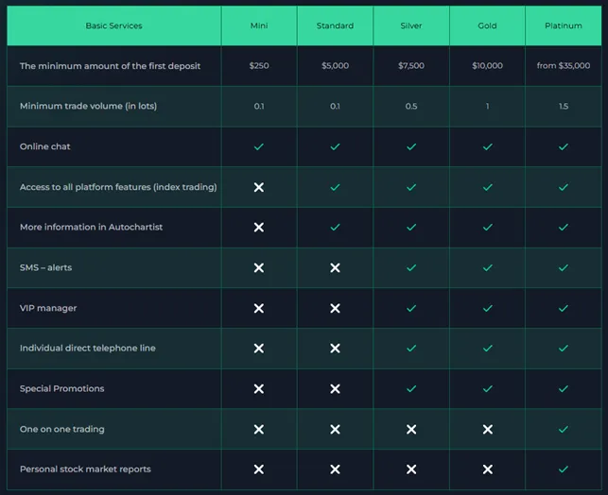Click Gold X icon for One on one trading
Viewport: 608px width, 495px height.
[x=488, y=429]
